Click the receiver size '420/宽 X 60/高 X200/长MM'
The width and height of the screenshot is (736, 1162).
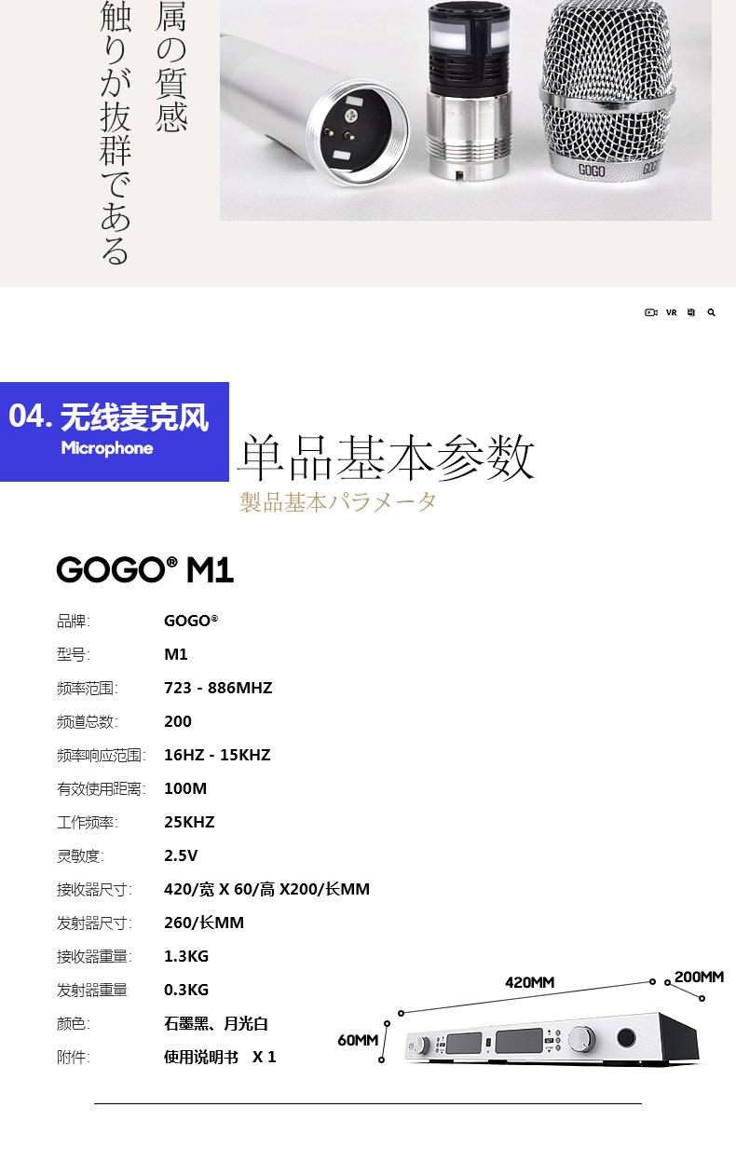[266, 889]
